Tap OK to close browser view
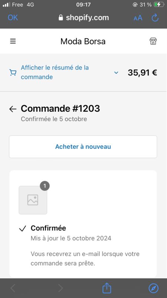 [x=13, y=18]
